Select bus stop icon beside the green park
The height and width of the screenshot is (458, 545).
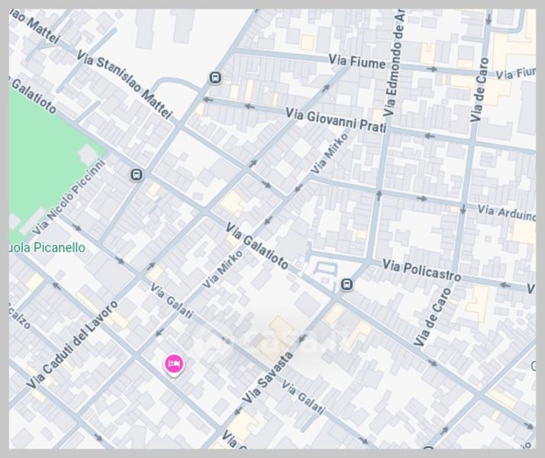pyautogui.click(x=136, y=175)
